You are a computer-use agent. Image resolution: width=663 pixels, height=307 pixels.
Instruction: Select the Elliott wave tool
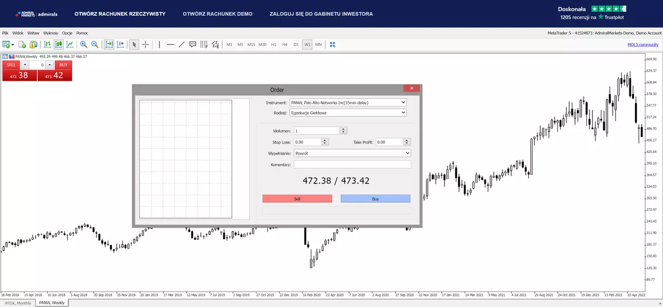click(215, 44)
